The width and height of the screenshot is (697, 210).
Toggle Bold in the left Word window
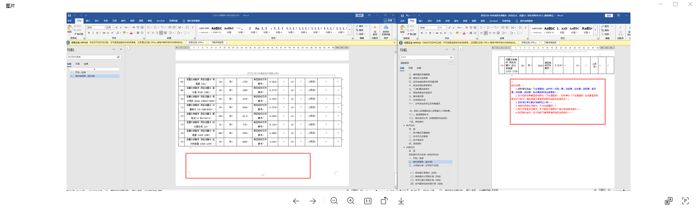click(x=89, y=33)
